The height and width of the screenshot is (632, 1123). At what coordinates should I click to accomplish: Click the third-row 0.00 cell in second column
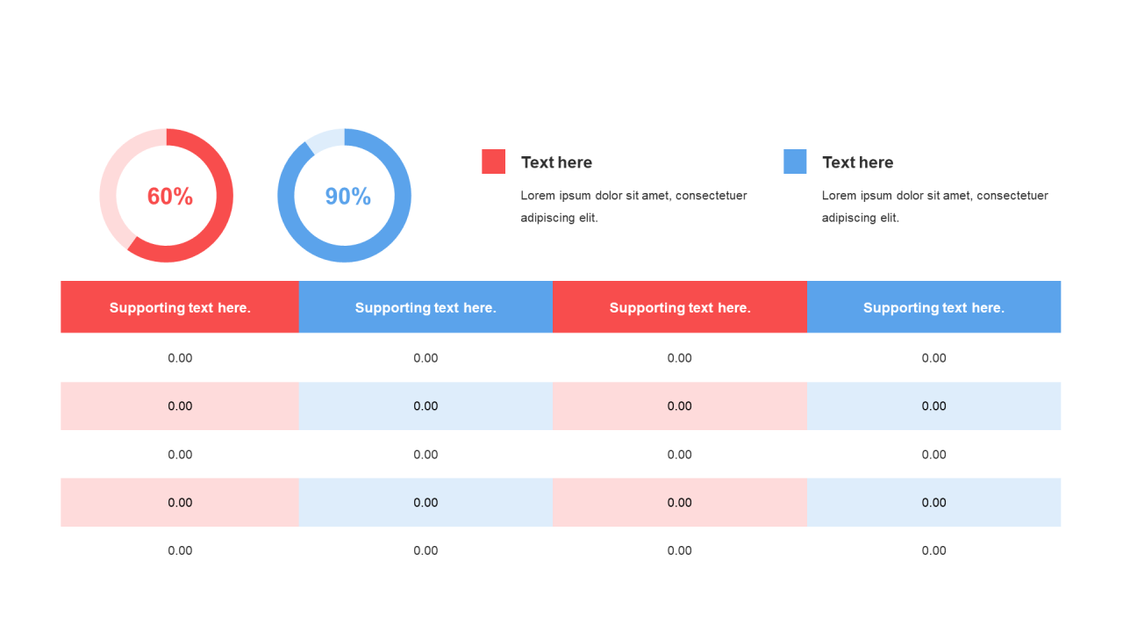[426, 455]
